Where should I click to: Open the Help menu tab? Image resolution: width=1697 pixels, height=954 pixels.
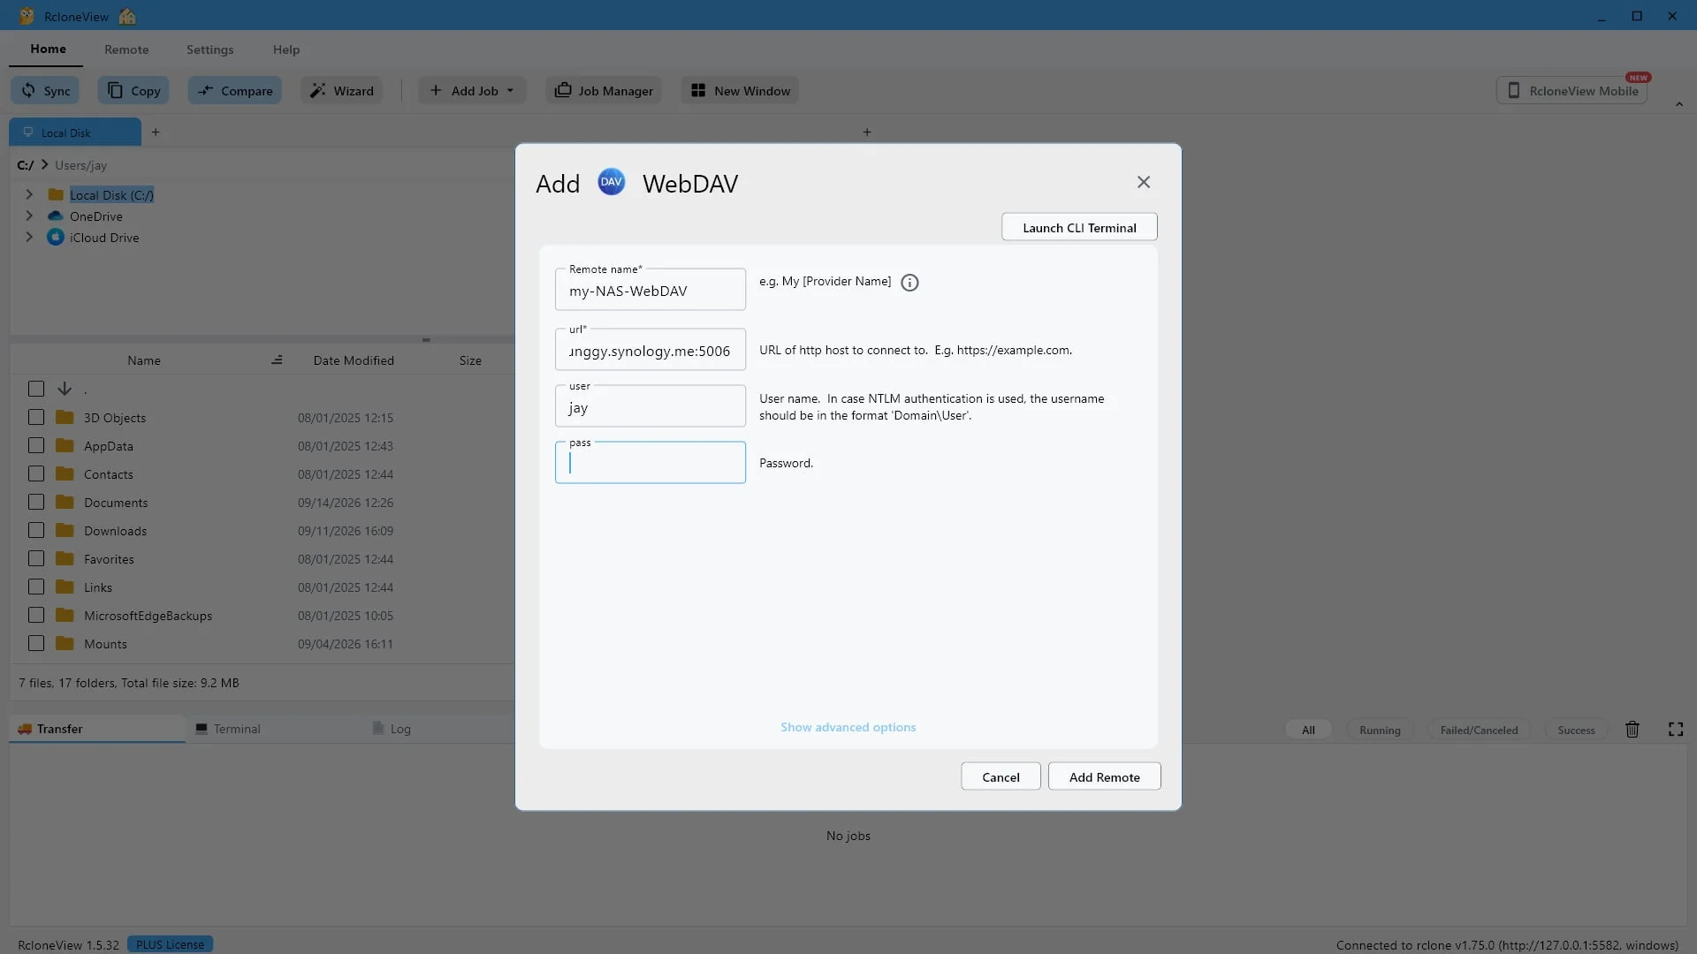pyautogui.click(x=286, y=49)
